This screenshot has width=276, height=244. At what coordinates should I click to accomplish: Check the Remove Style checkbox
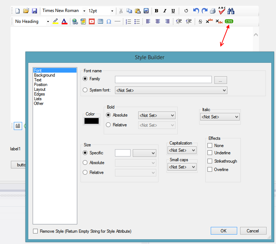coord(36,231)
